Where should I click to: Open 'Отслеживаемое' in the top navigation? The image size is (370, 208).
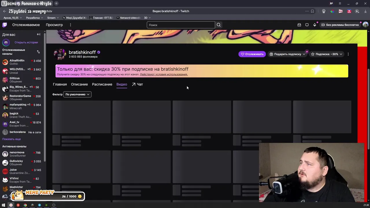coord(26,25)
